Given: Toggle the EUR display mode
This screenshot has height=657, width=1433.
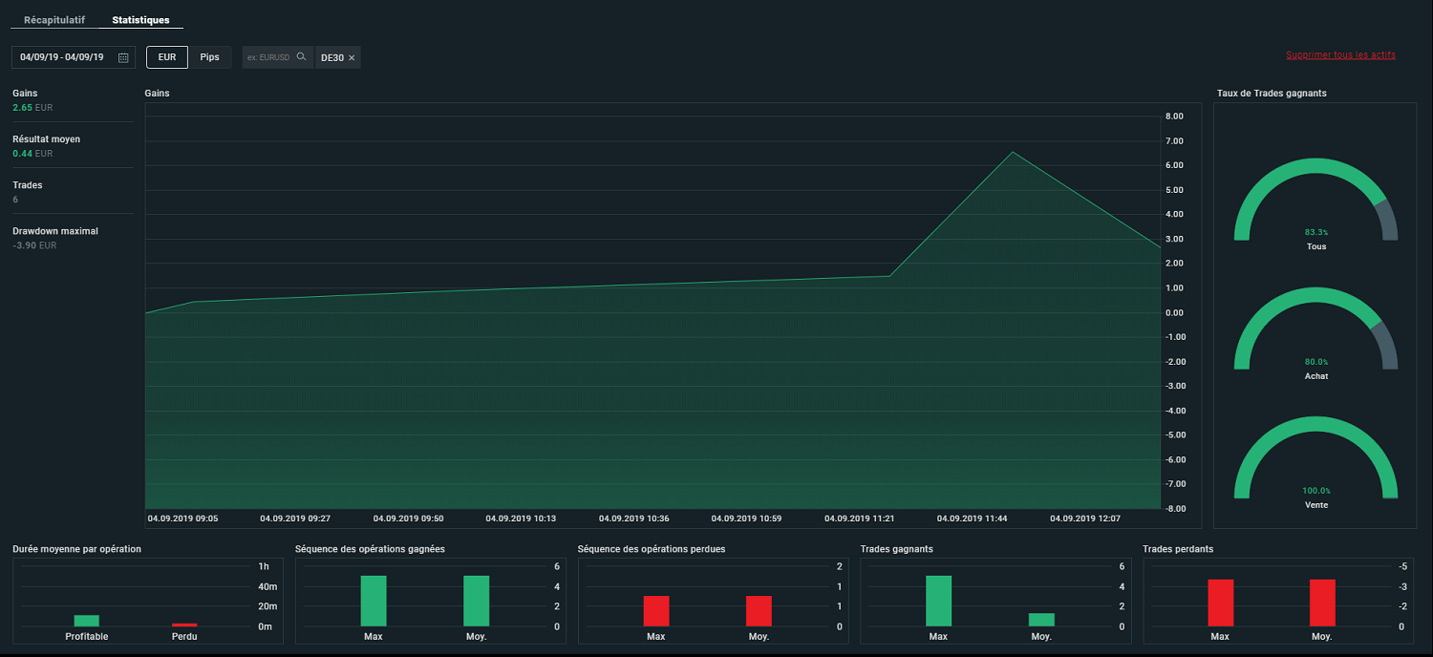Looking at the screenshot, I should [167, 57].
